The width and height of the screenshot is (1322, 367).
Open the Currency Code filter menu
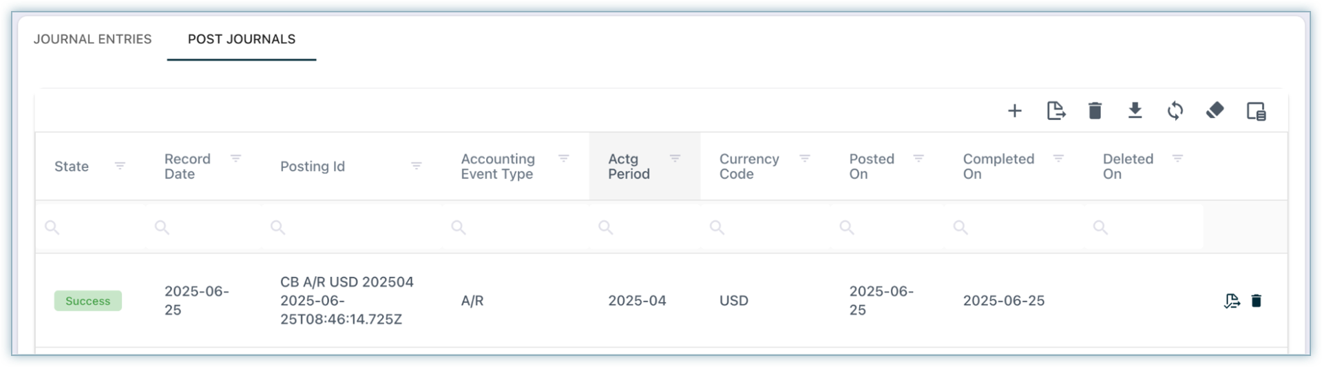point(804,159)
